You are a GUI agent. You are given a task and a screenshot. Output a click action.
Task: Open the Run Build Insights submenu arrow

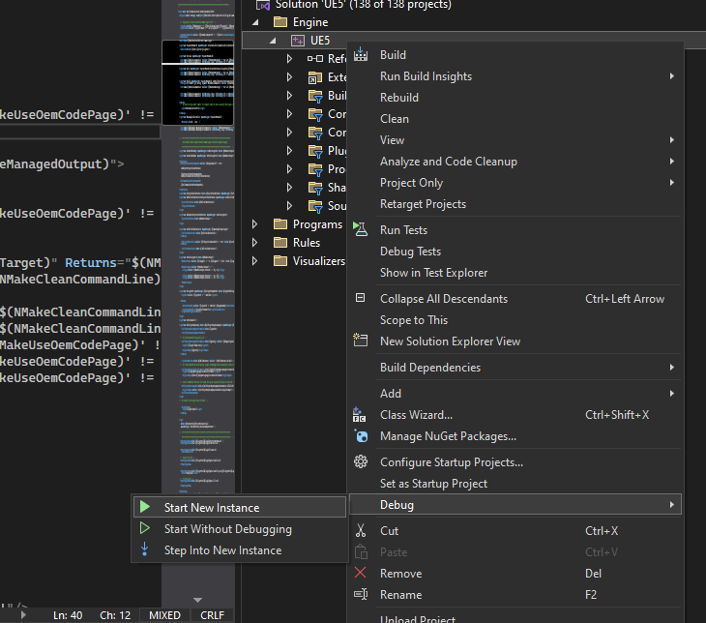tap(672, 76)
